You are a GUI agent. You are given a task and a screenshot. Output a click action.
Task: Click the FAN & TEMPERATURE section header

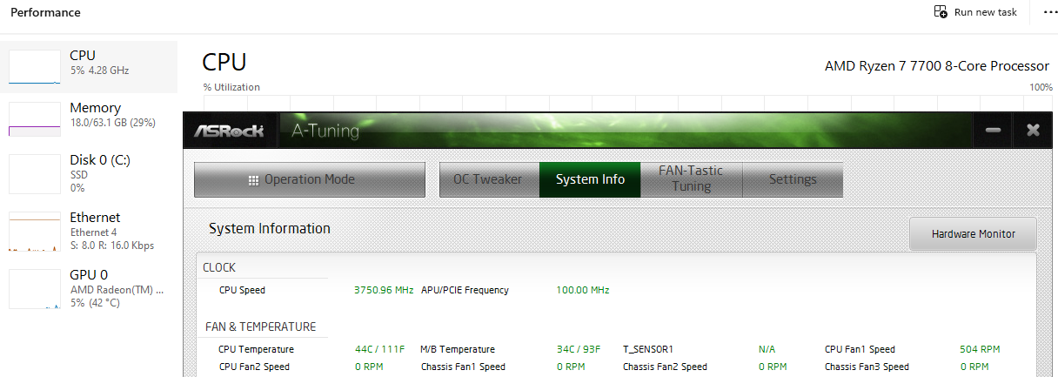(261, 327)
